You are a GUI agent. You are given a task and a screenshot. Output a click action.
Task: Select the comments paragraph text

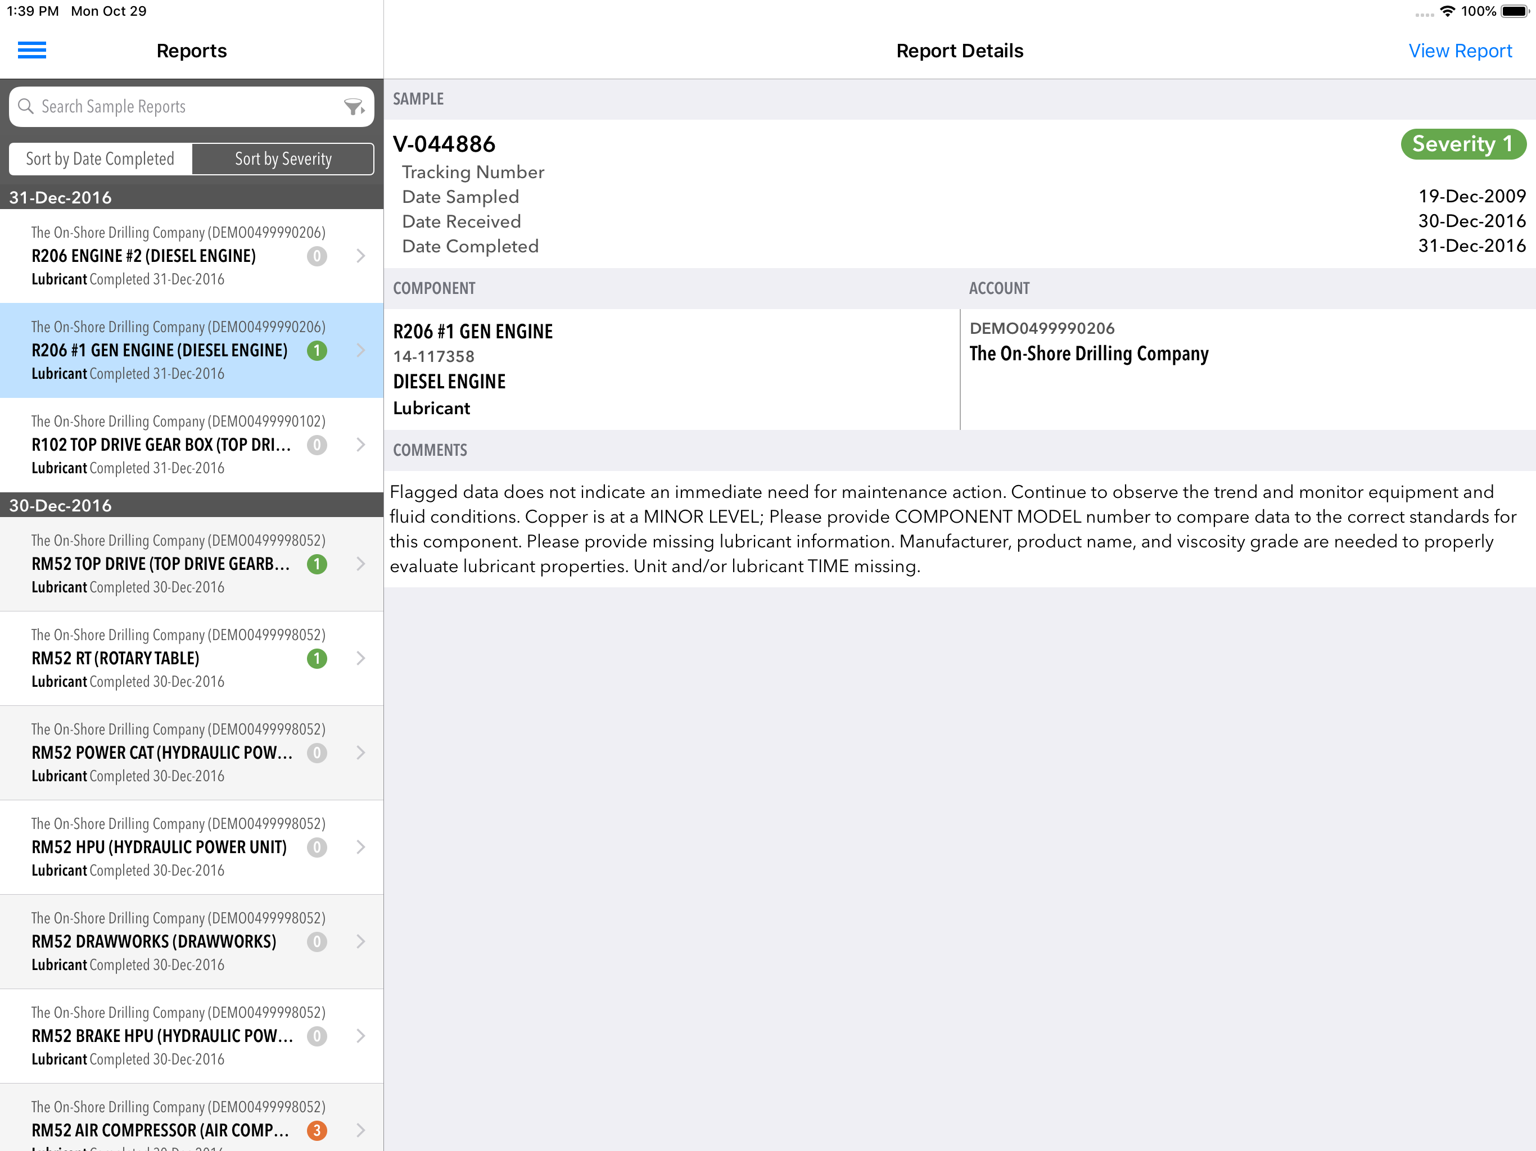click(953, 529)
